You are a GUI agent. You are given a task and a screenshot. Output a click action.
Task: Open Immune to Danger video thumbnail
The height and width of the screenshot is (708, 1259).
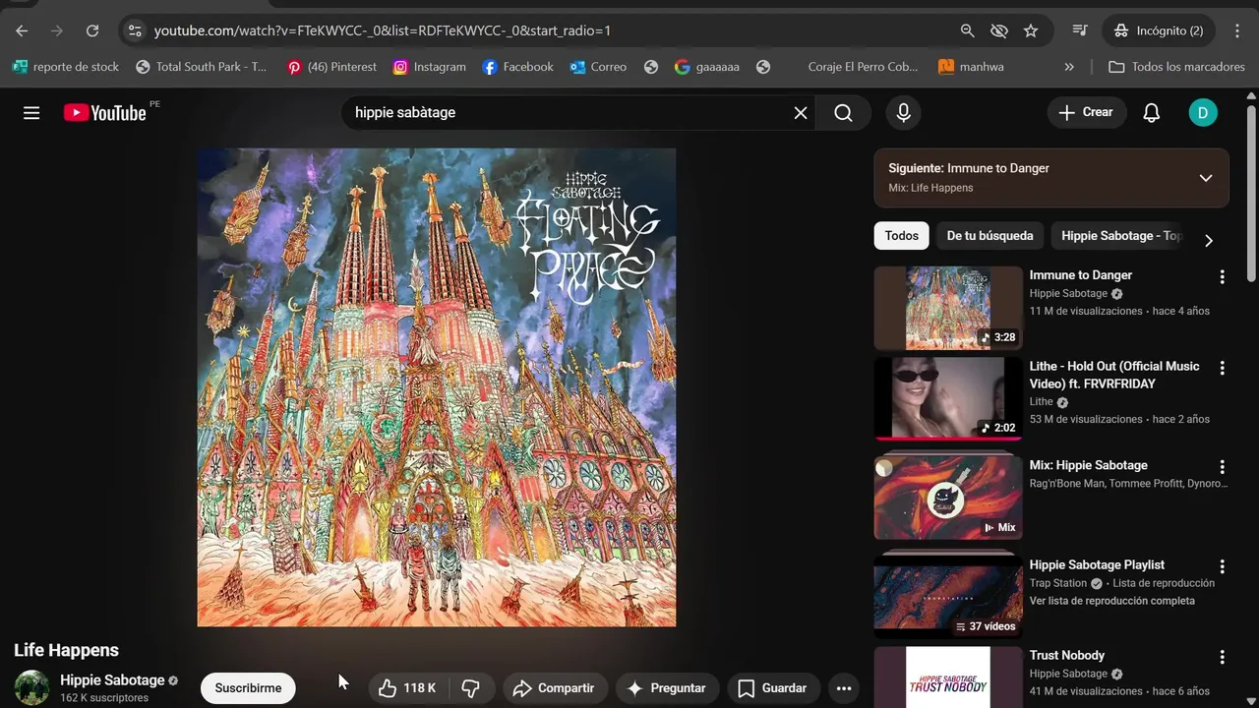pos(948,308)
